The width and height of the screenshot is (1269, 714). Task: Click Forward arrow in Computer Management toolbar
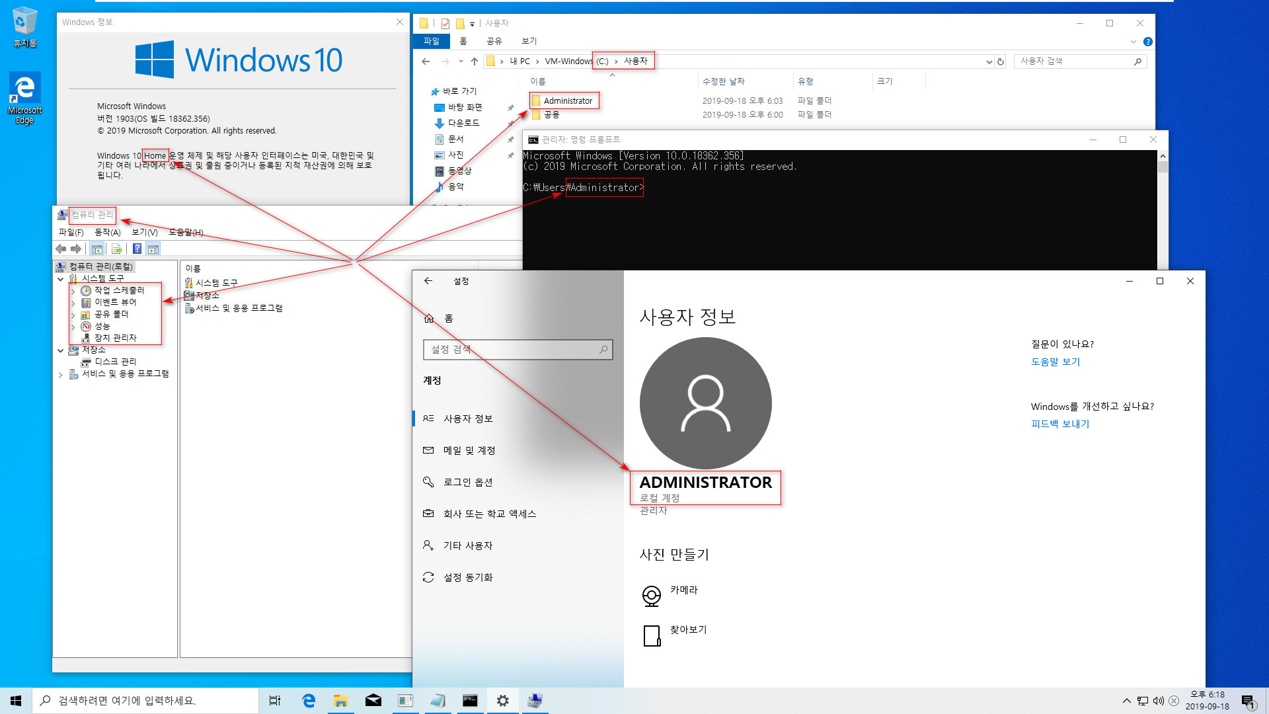pyautogui.click(x=76, y=249)
